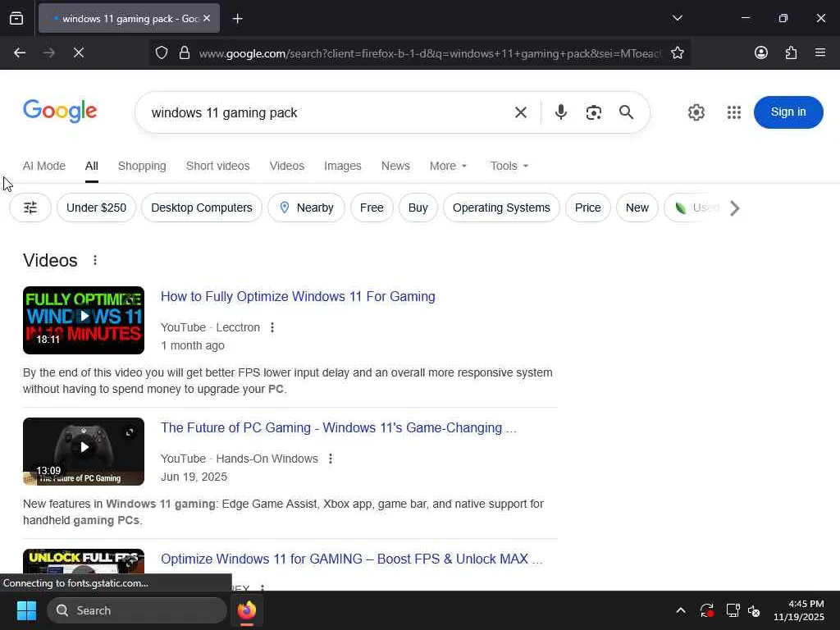The image size is (840, 630).
Task: Open all filters sliders icon
Action: (30, 208)
